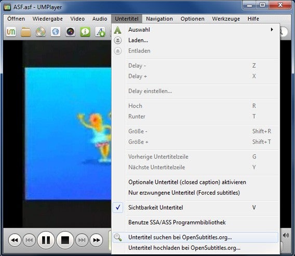Screen dimensions: 295x256
Task: Choose Größe - menu entry
Action: [x=195, y=132]
